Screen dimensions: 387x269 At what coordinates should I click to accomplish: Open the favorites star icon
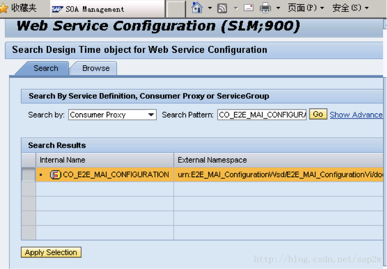[x=4, y=8]
